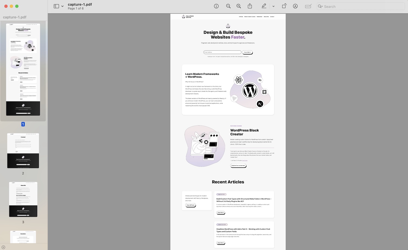Select the page 1 thumbnail
This screenshot has height=250, width=408.
[23, 69]
